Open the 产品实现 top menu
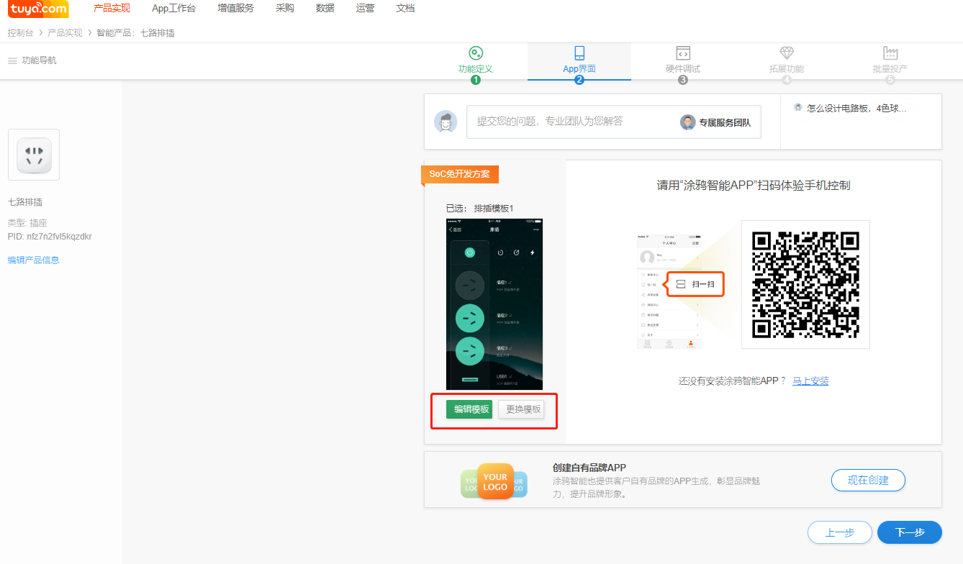This screenshot has height=564, width=963. 112,9
